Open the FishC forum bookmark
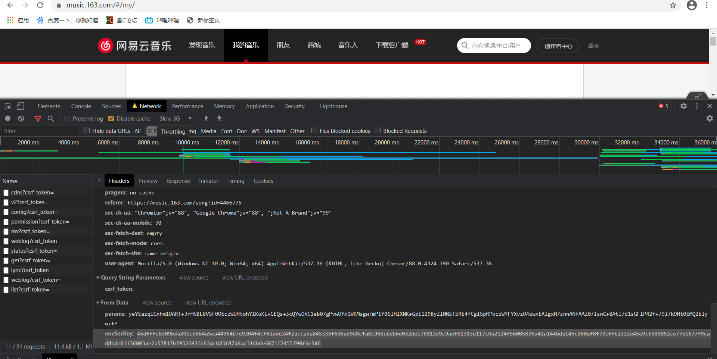 point(121,20)
